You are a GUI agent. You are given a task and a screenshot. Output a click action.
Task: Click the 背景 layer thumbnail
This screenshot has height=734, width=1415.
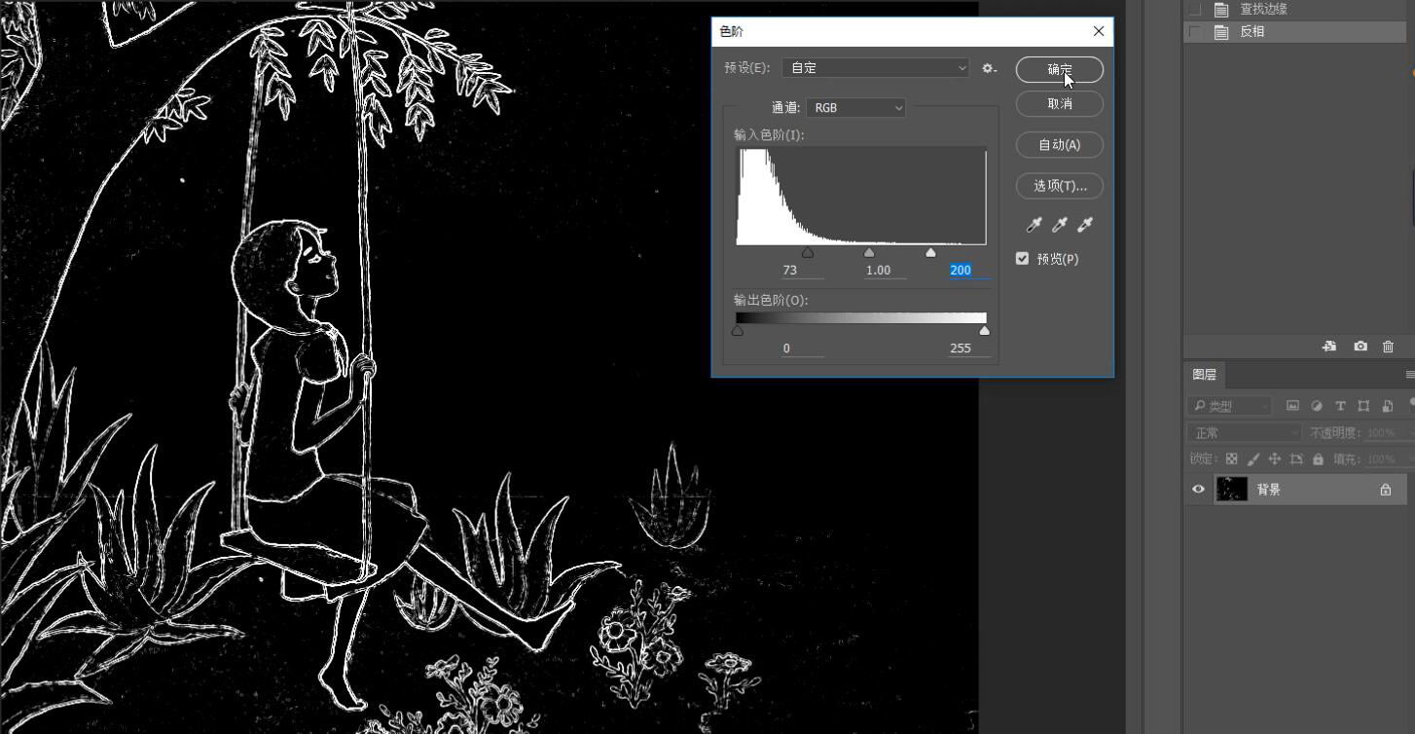click(x=1232, y=489)
